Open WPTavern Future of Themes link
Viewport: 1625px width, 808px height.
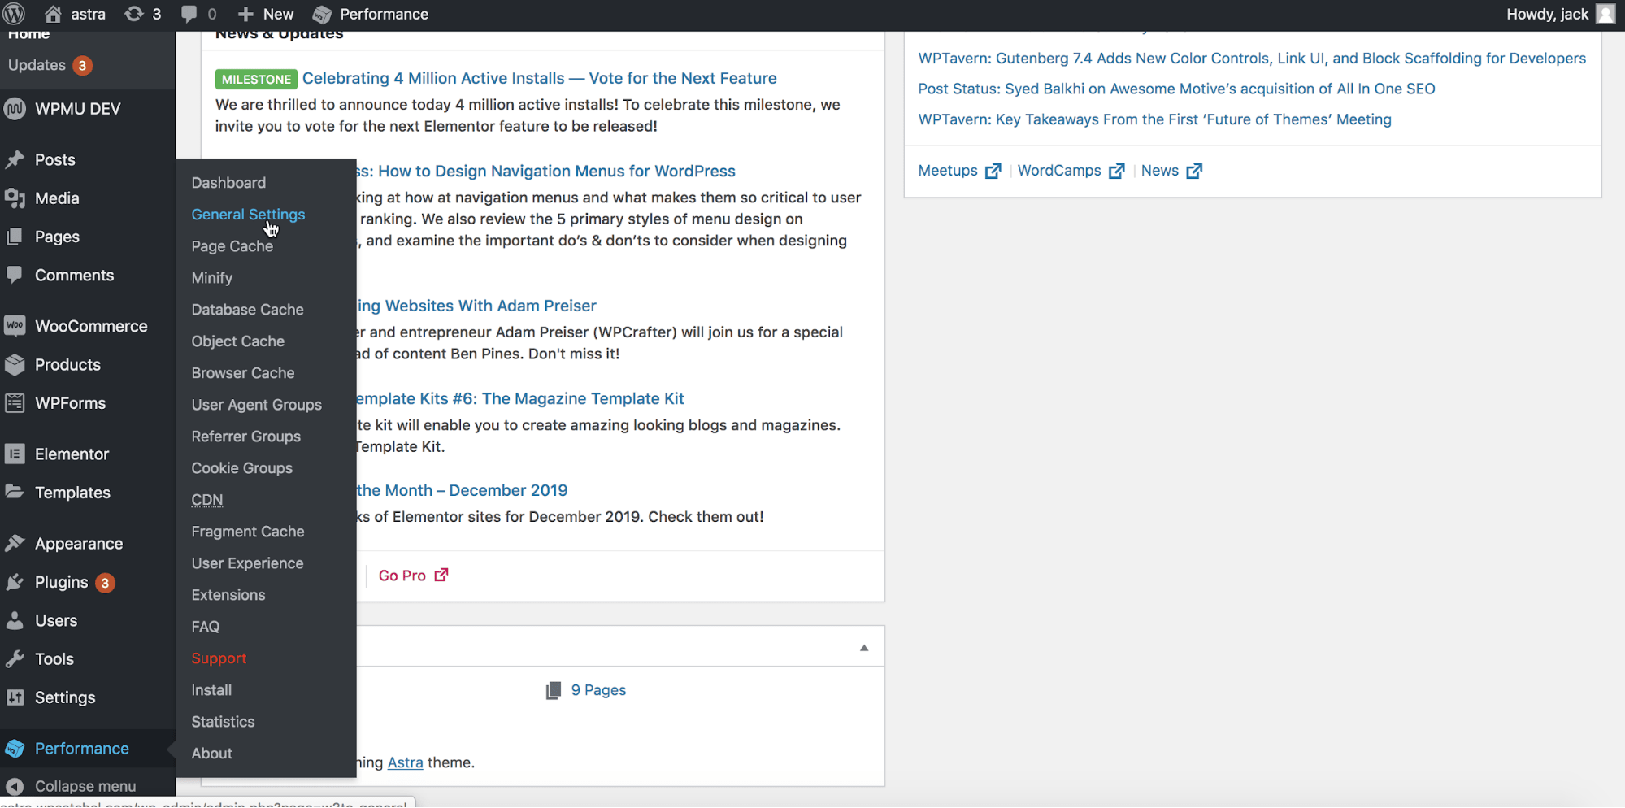1154,119
